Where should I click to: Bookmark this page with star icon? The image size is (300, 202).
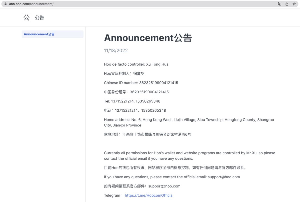click(294, 4)
